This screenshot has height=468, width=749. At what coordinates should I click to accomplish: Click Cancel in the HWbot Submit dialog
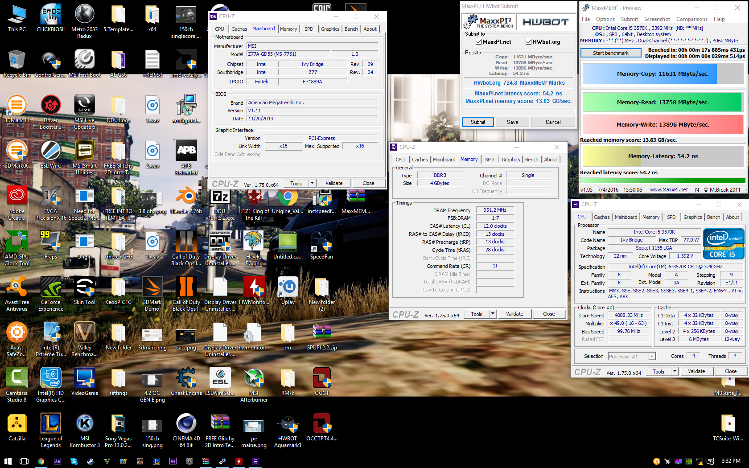[553, 122]
